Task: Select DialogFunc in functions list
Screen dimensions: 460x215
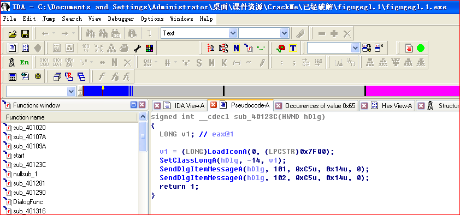Action: click(x=28, y=202)
